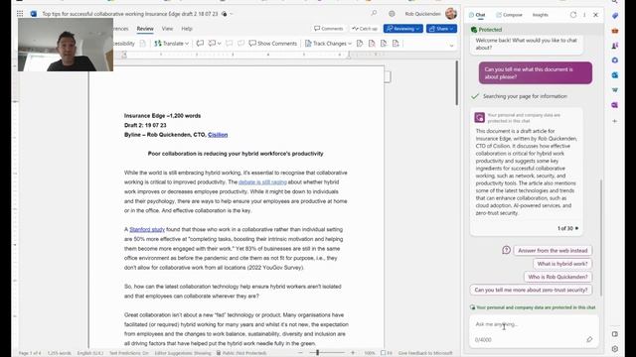Open the Translate dropdown
Viewport: 636px width, 357px height.
pyautogui.click(x=171, y=44)
